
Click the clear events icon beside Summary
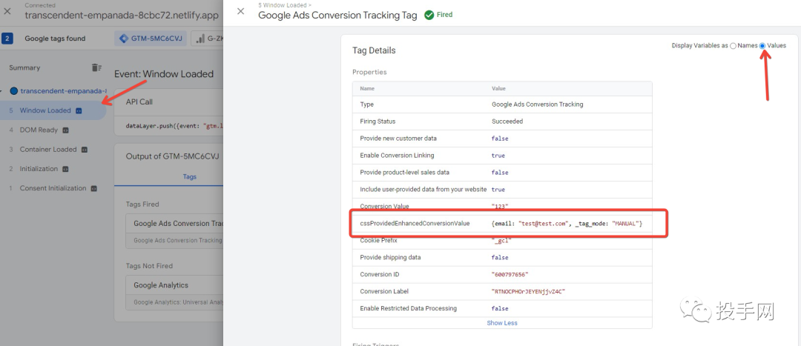[x=96, y=67]
